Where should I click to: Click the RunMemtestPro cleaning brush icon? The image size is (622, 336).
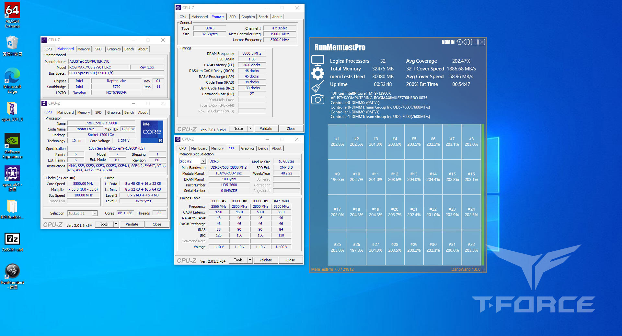pyautogui.click(x=317, y=86)
